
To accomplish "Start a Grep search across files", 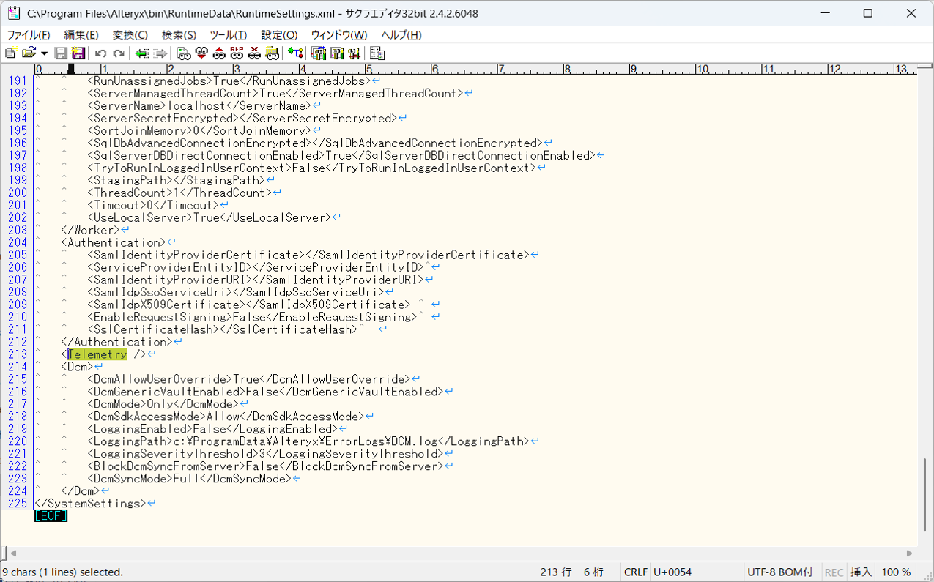I will (270, 53).
